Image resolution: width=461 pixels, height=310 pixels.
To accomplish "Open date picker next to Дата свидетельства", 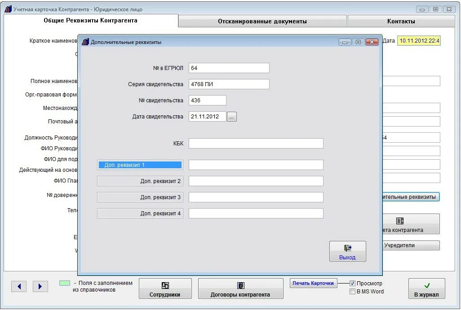I will coord(232,117).
